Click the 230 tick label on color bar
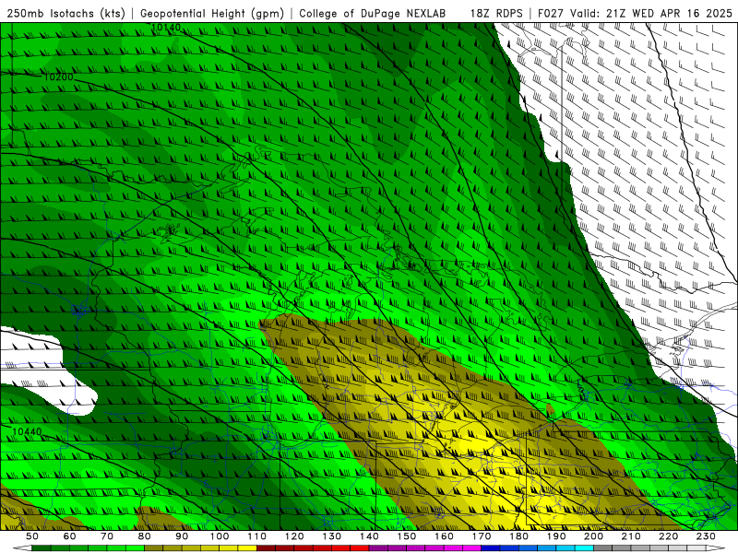Image resolution: width=738 pixels, height=553 pixels. click(706, 536)
